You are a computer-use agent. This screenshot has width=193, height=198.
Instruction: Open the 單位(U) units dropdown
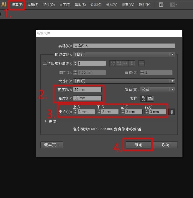[x=157, y=90]
